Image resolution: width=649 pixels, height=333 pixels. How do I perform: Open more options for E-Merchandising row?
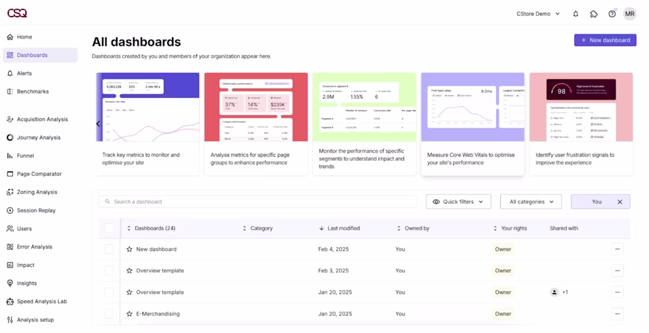pos(617,314)
